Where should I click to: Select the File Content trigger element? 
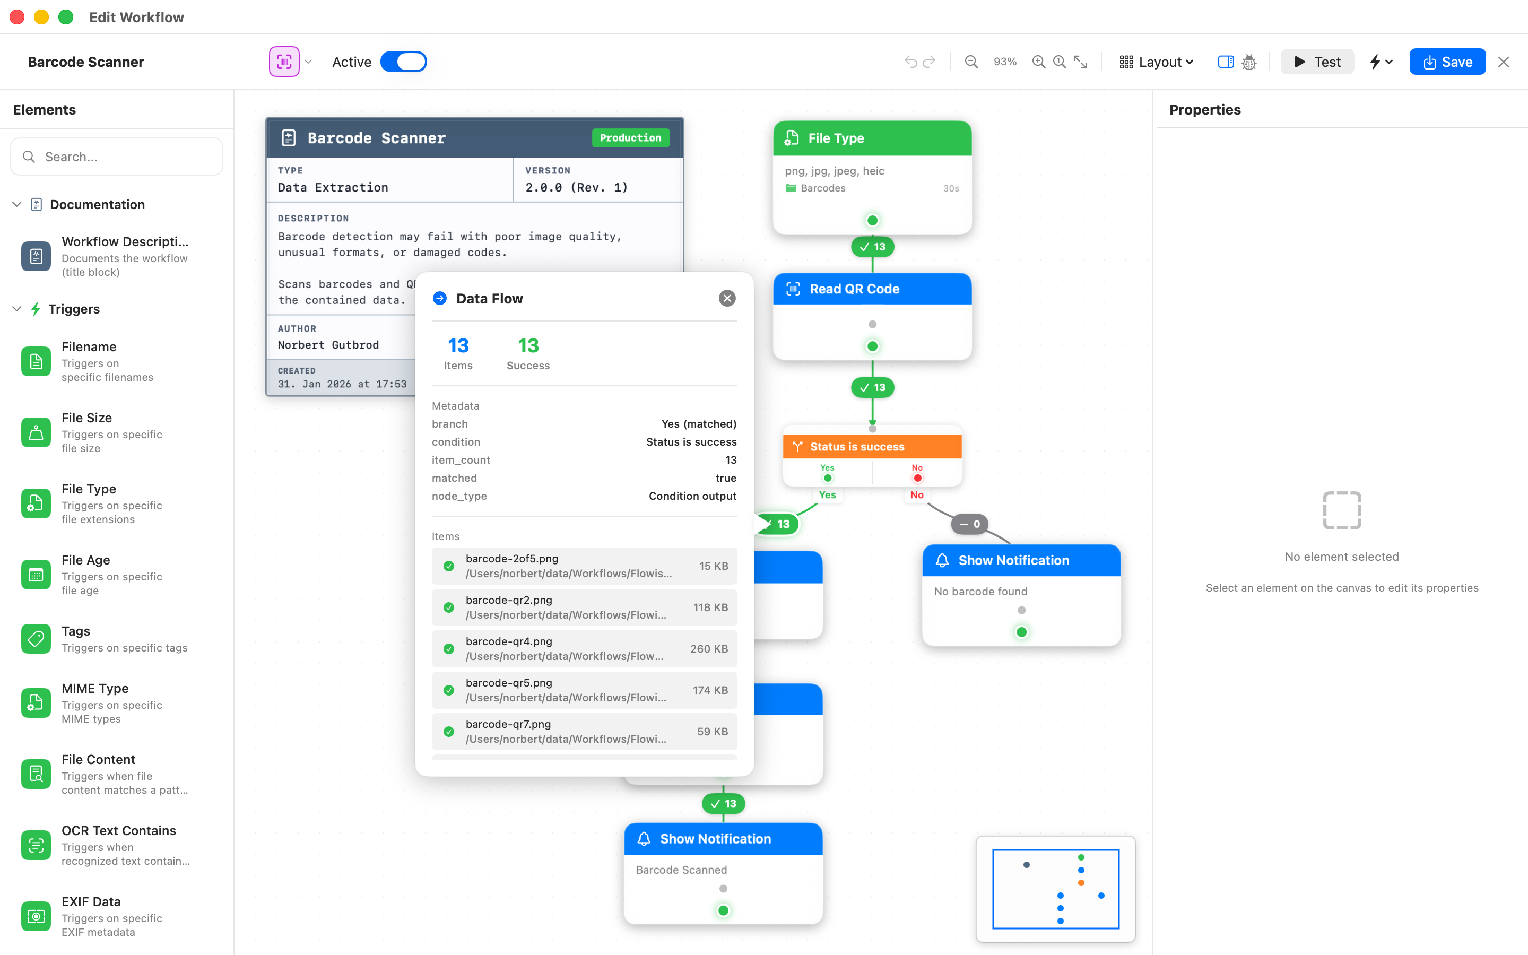tap(117, 775)
